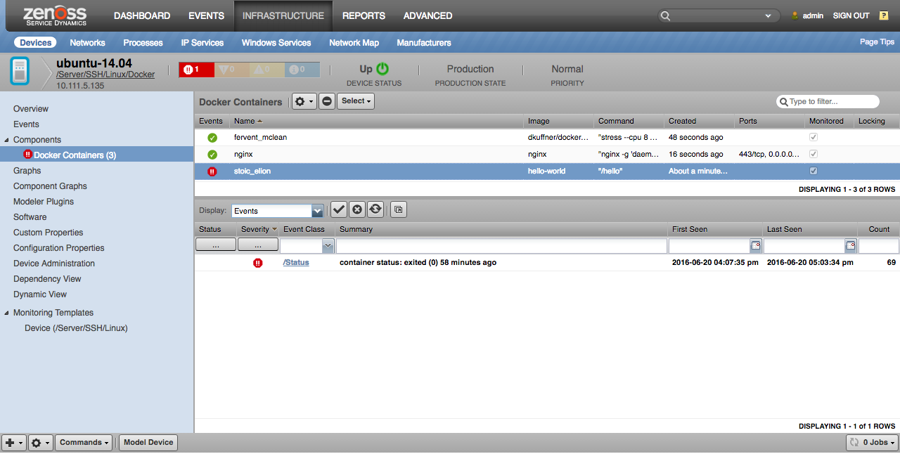The image size is (900, 454).
Task: Open the Event Class filter dropdown
Action: (328, 246)
